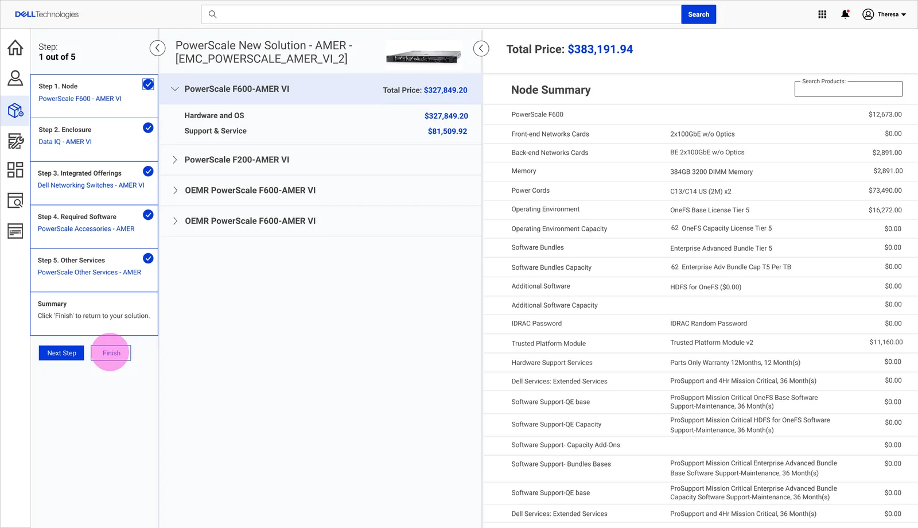The image size is (918, 528).
Task: Focus the Search Products field
Action: pos(848,89)
